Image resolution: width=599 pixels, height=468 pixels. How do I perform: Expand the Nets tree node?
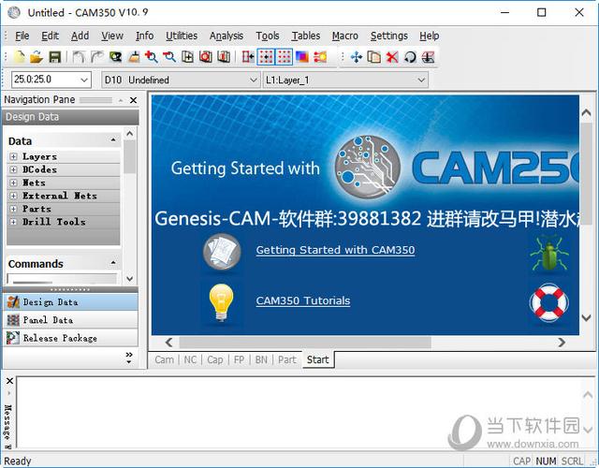pyautogui.click(x=13, y=183)
